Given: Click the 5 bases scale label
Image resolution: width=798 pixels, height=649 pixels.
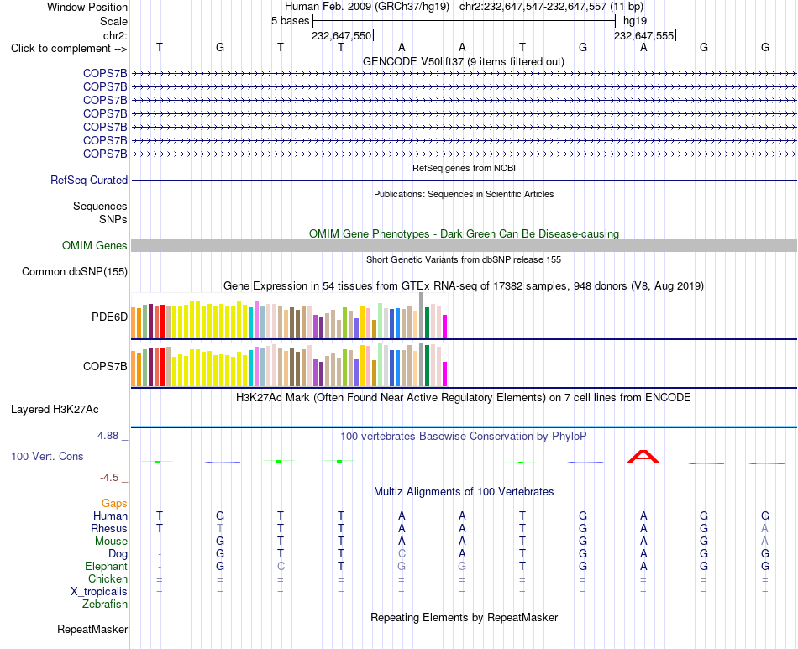Looking at the screenshot, I should [290, 21].
